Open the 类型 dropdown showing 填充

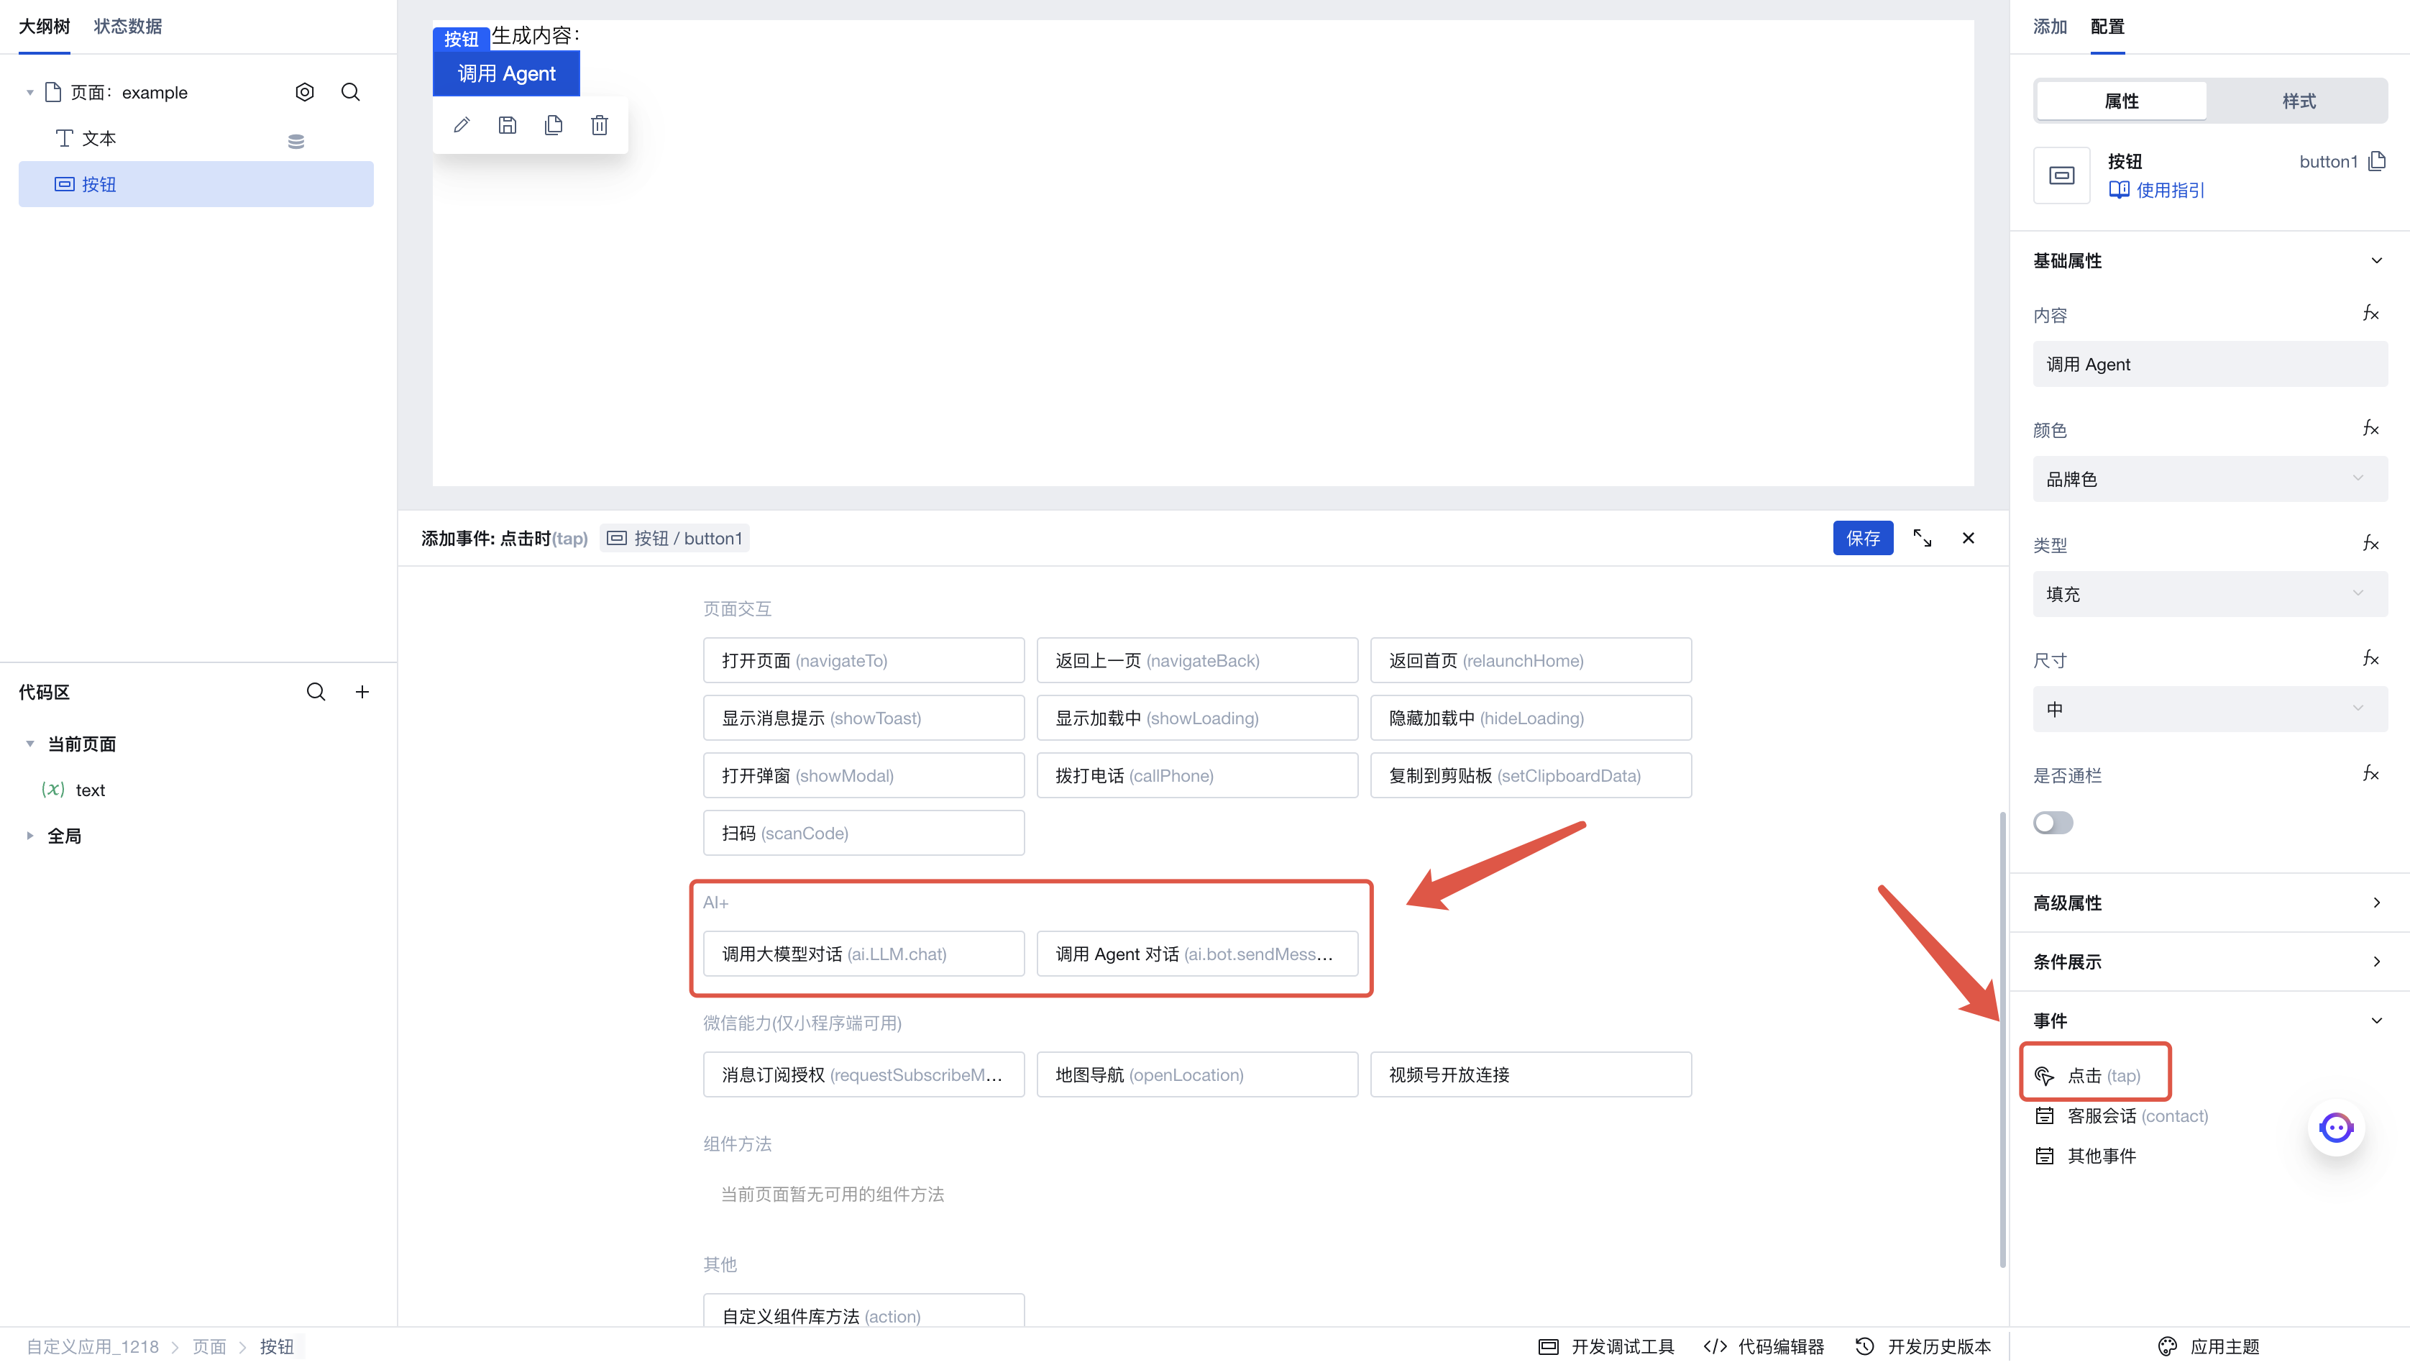[2209, 594]
